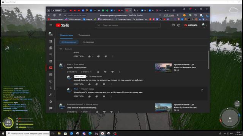Open the YouTube Studio hamburger menu

51,25
